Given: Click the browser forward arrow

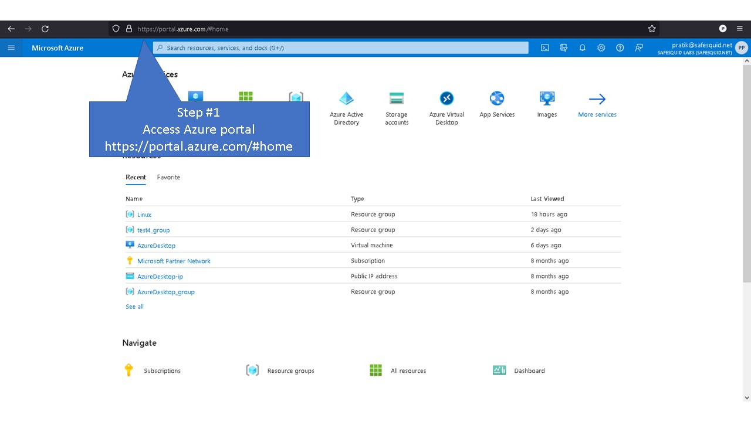Looking at the screenshot, I should (x=28, y=29).
